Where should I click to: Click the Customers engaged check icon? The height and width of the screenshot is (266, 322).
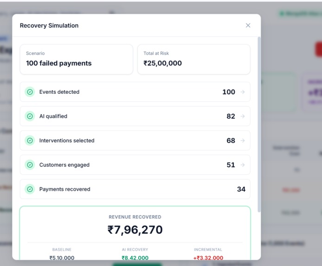coord(30,165)
